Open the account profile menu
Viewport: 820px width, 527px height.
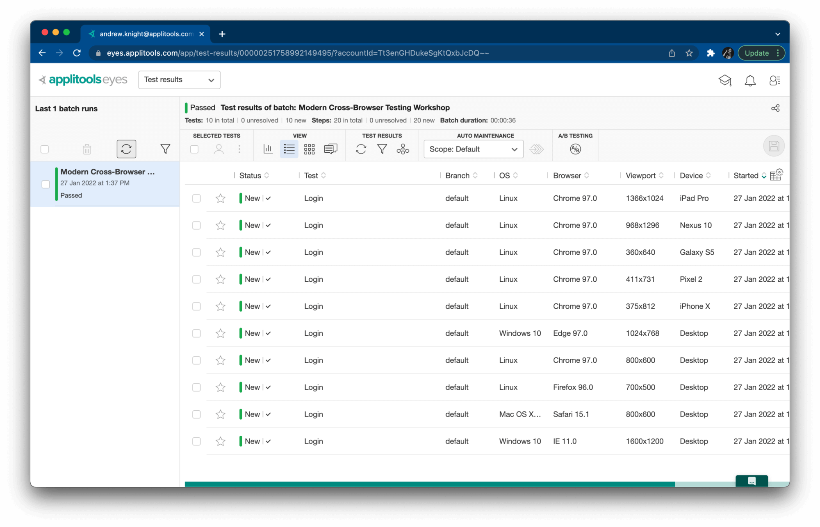tap(775, 80)
